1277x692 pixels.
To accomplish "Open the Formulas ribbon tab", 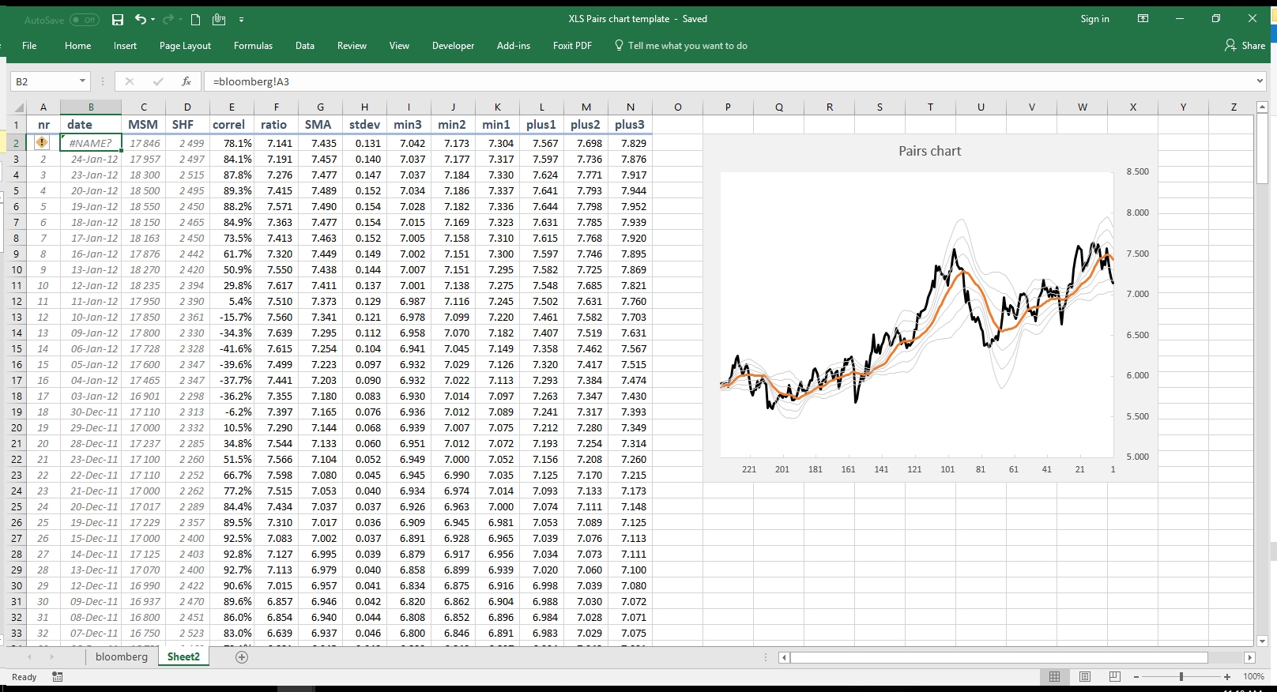I will 253,46.
